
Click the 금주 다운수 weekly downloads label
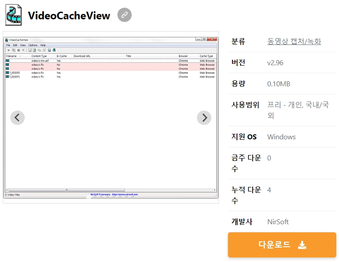click(246, 163)
